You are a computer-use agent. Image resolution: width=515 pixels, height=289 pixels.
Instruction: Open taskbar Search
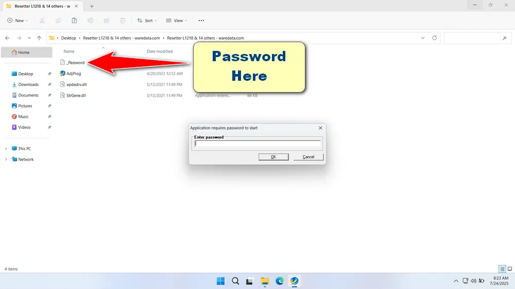[235, 281]
